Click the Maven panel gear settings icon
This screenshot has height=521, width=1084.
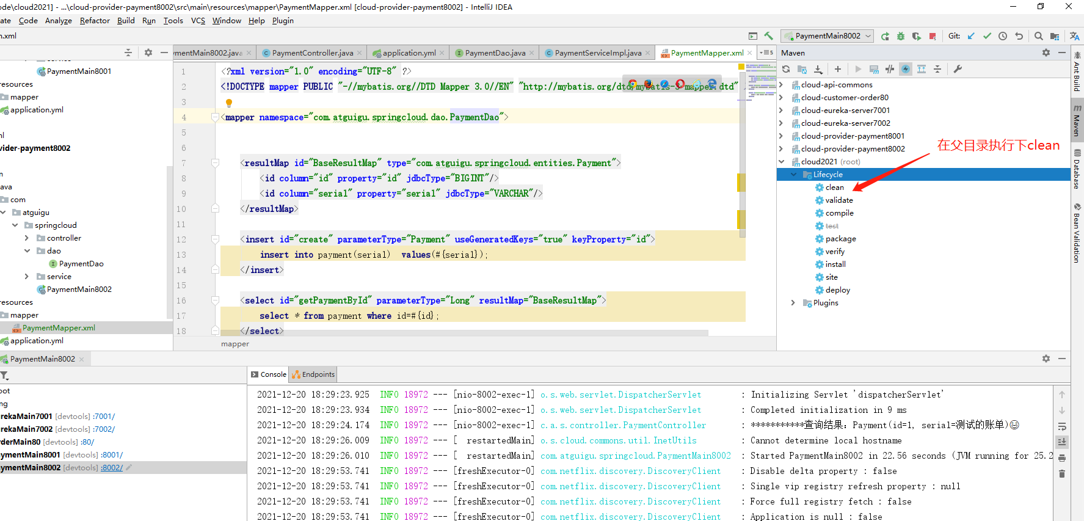click(1046, 53)
